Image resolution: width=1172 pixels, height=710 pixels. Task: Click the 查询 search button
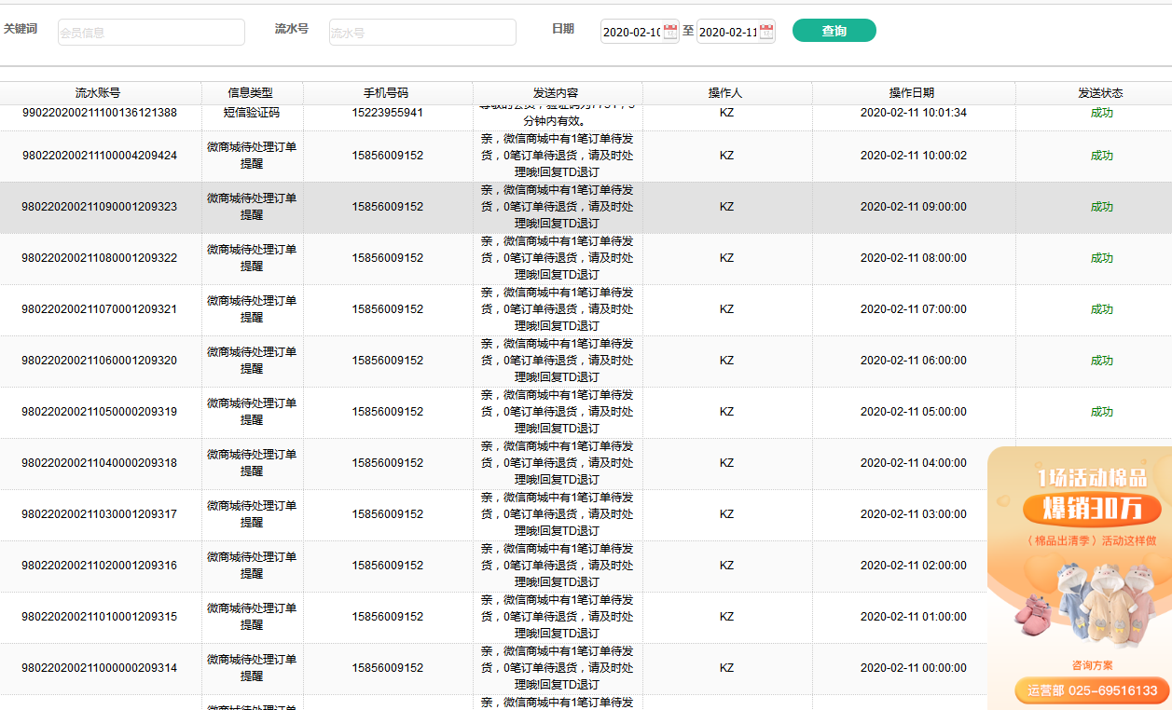click(834, 31)
